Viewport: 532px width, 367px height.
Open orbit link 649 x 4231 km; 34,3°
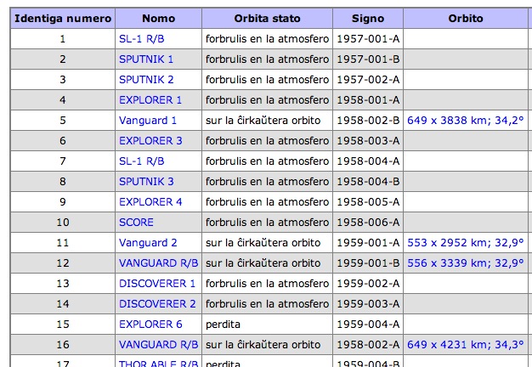(465, 345)
